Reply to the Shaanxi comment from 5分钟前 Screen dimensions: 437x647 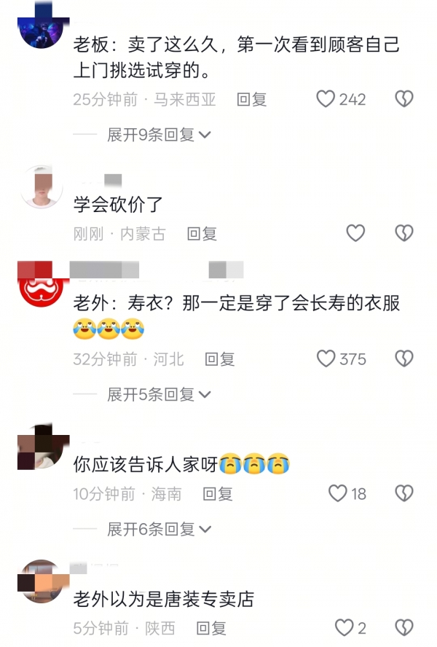point(211,629)
